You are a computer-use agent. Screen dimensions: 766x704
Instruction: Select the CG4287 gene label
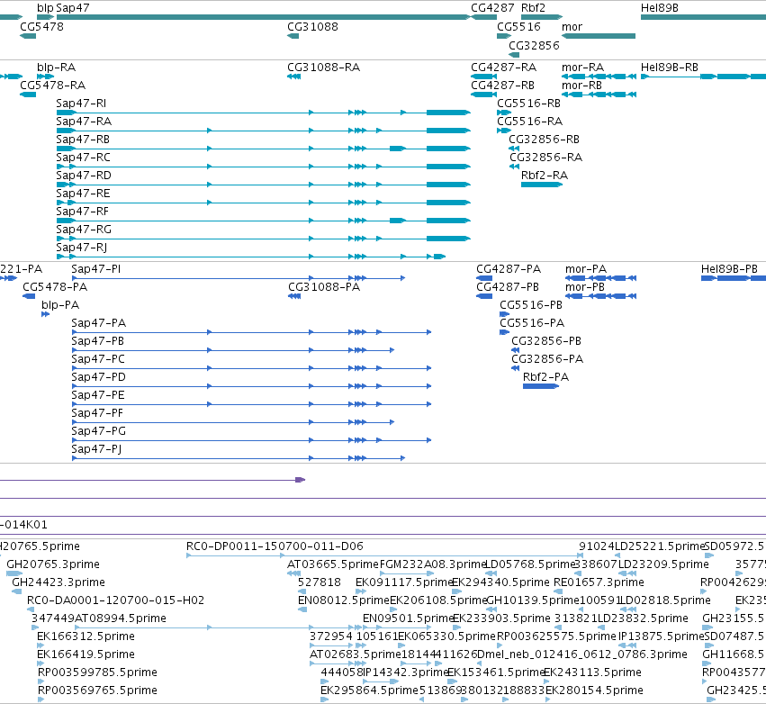492,8
